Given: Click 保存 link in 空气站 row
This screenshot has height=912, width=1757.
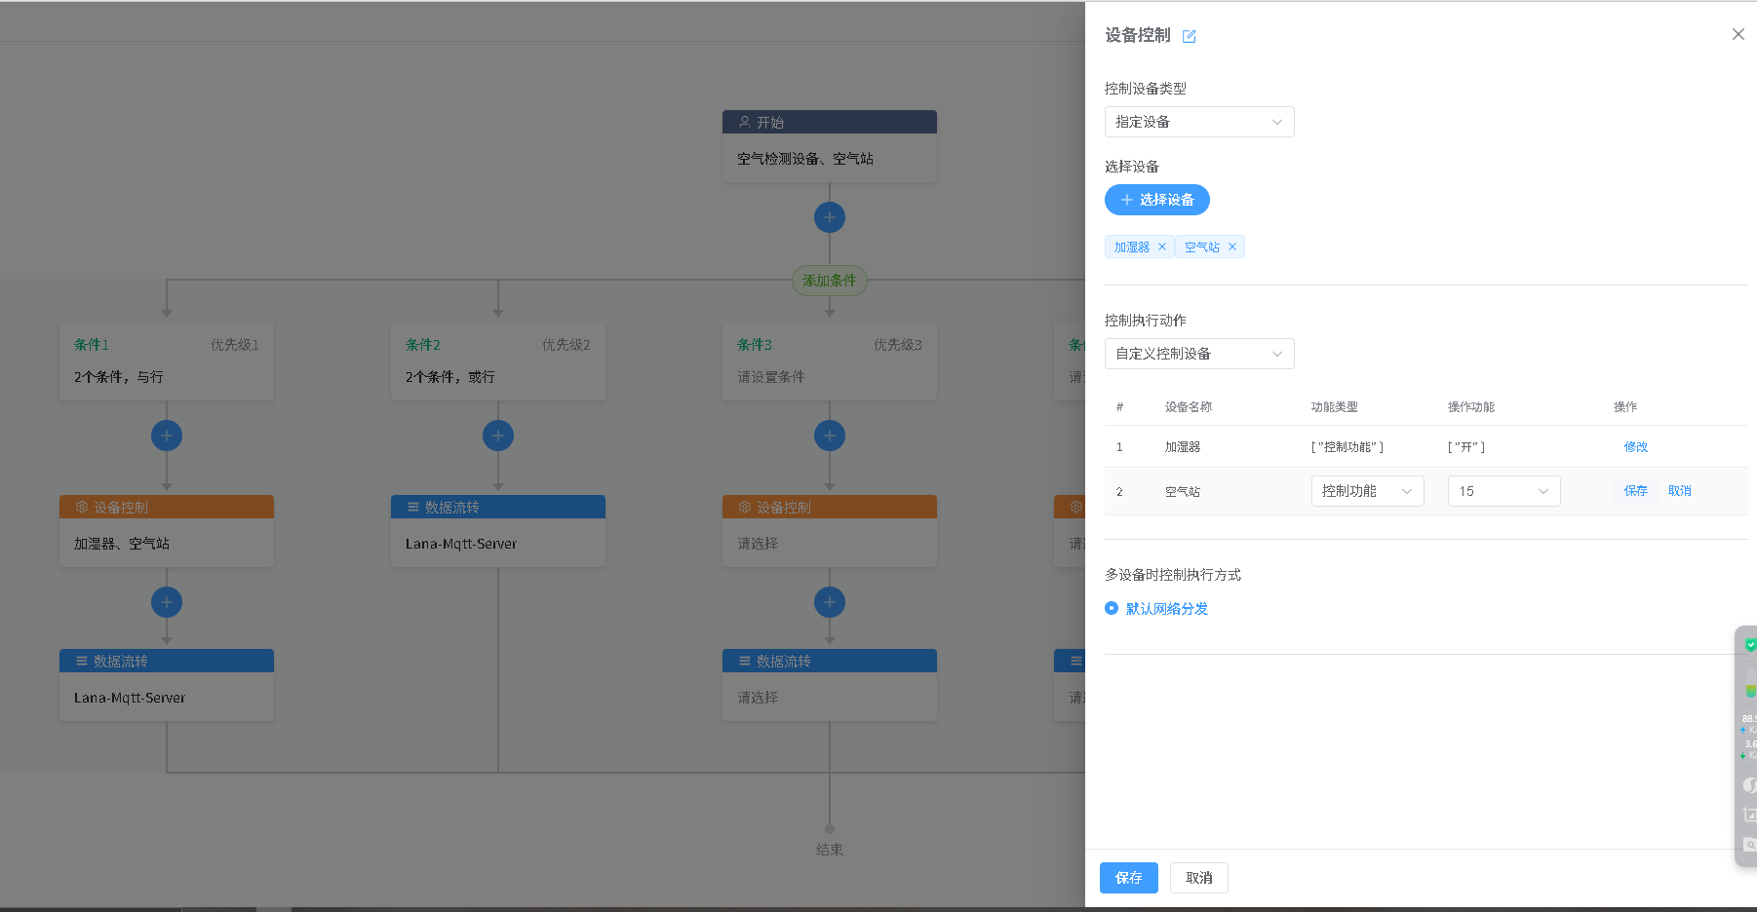Looking at the screenshot, I should (x=1635, y=491).
